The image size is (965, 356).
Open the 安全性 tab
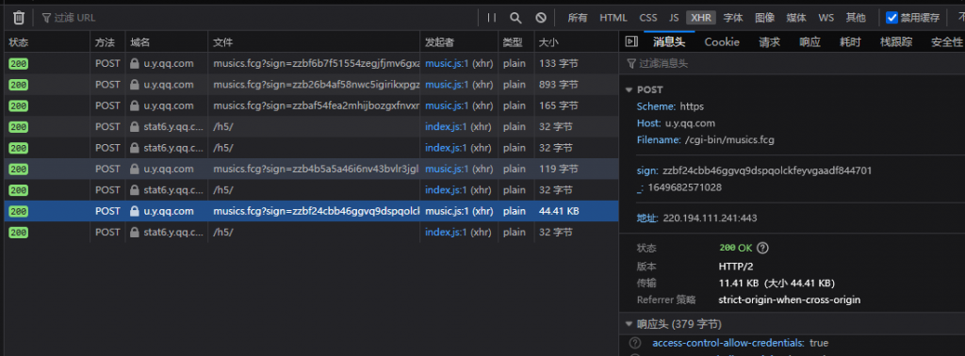pyautogui.click(x=946, y=41)
